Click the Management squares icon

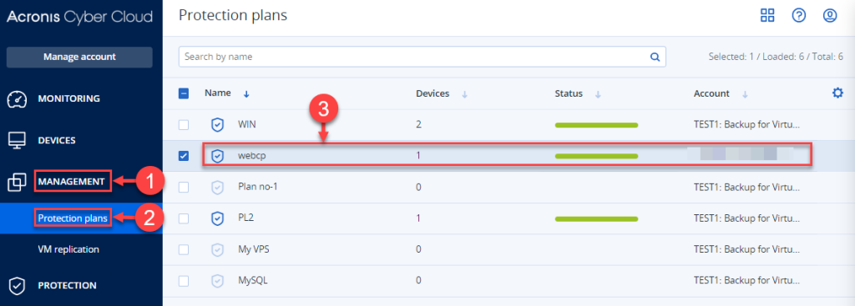[x=17, y=182]
